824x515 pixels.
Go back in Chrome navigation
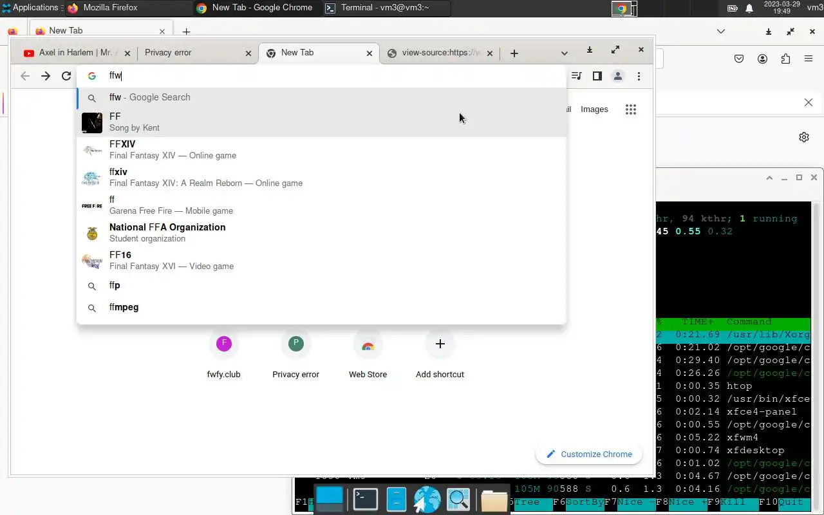coord(25,76)
